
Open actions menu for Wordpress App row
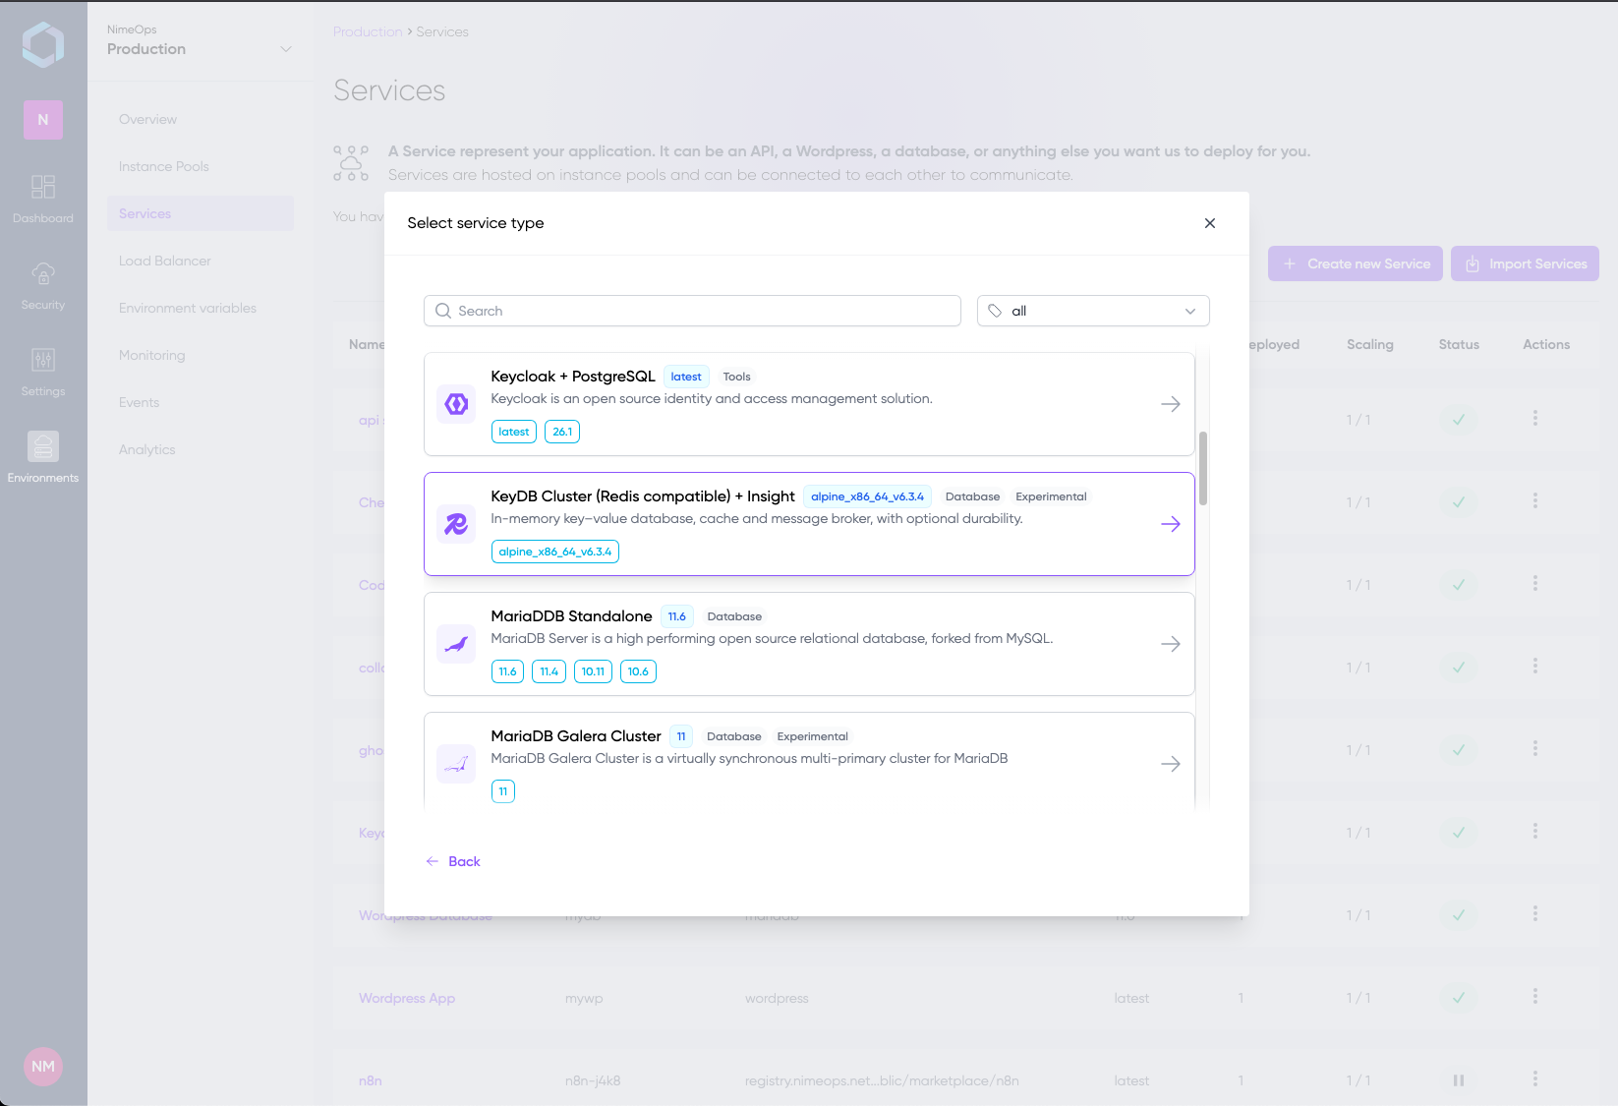[x=1535, y=996]
